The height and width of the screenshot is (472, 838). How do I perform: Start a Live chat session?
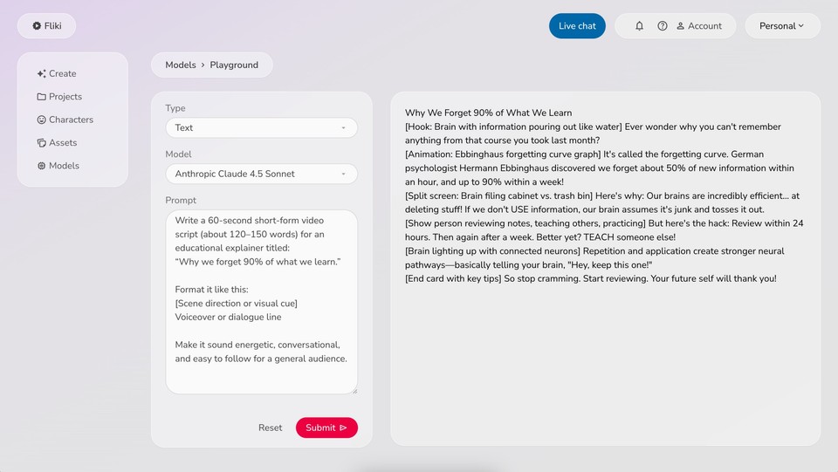[577, 26]
